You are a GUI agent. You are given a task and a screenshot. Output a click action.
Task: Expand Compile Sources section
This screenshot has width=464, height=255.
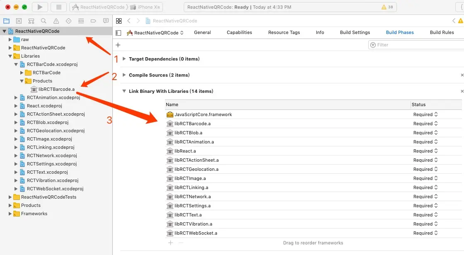click(x=124, y=75)
